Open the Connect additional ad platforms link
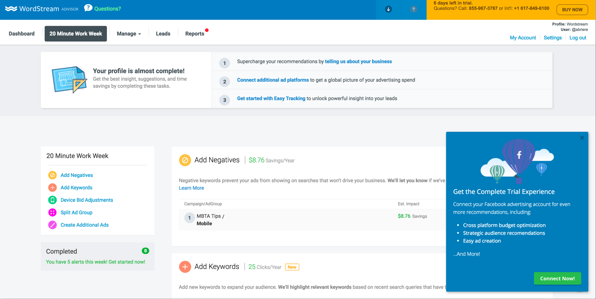Viewport: 596px width, 299px height. coord(273,80)
